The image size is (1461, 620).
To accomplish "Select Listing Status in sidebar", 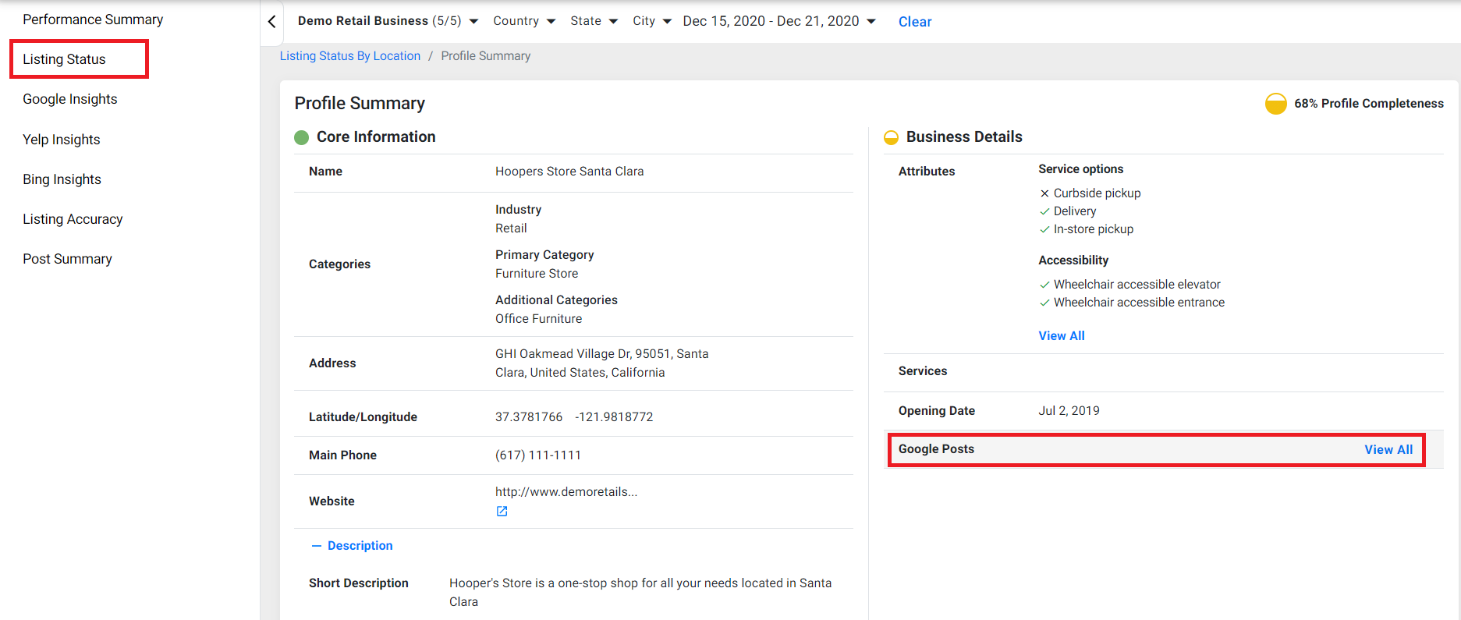I will click(x=64, y=59).
